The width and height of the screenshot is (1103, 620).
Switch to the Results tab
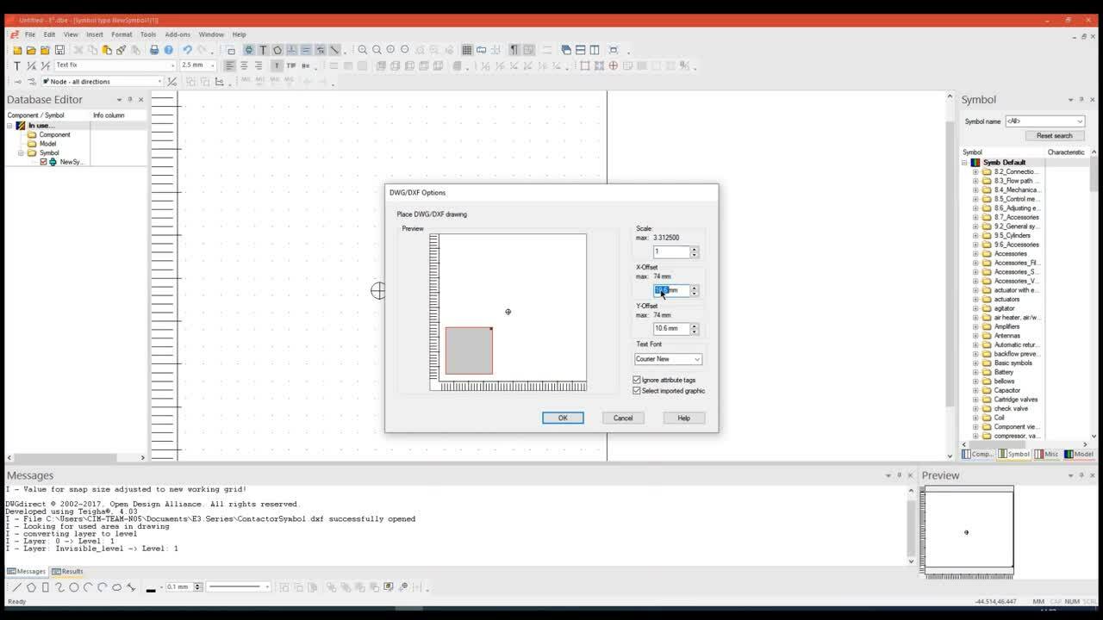67,572
